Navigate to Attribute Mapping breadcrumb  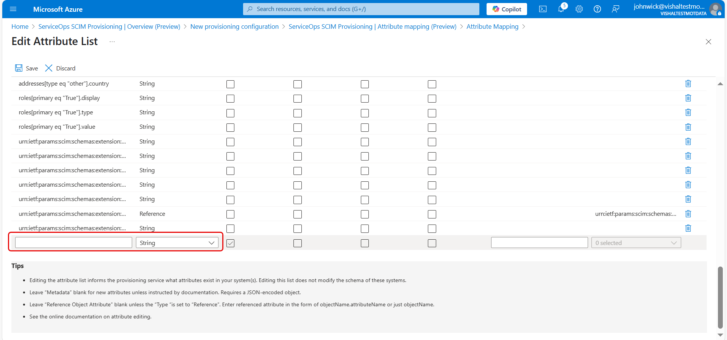pos(492,27)
